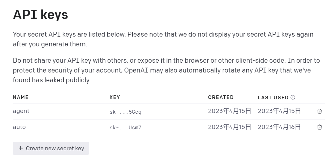Screen dimensions: 336x161
Task: Click the agent key's last used date
Action: [x=279, y=111]
